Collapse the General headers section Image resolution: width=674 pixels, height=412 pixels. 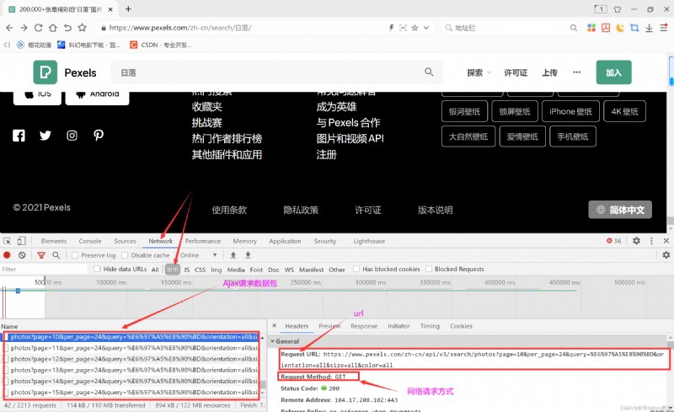coord(272,341)
